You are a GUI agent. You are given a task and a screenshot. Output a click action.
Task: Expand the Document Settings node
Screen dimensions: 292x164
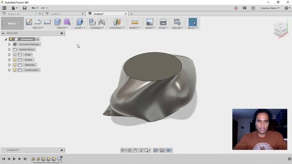pos(9,45)
